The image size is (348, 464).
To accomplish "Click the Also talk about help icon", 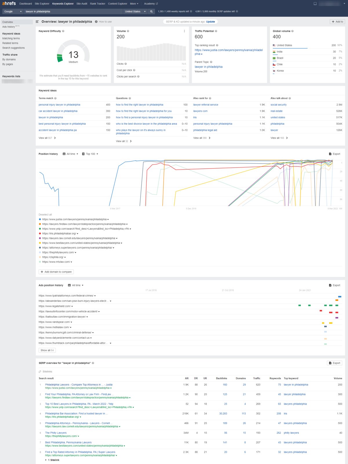I will [290, 98].
